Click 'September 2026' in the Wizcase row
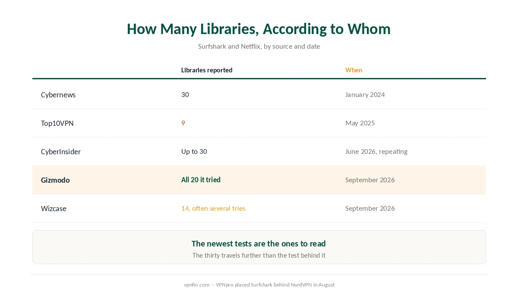This screenshot has height=293, width=518. click(370, 209)
